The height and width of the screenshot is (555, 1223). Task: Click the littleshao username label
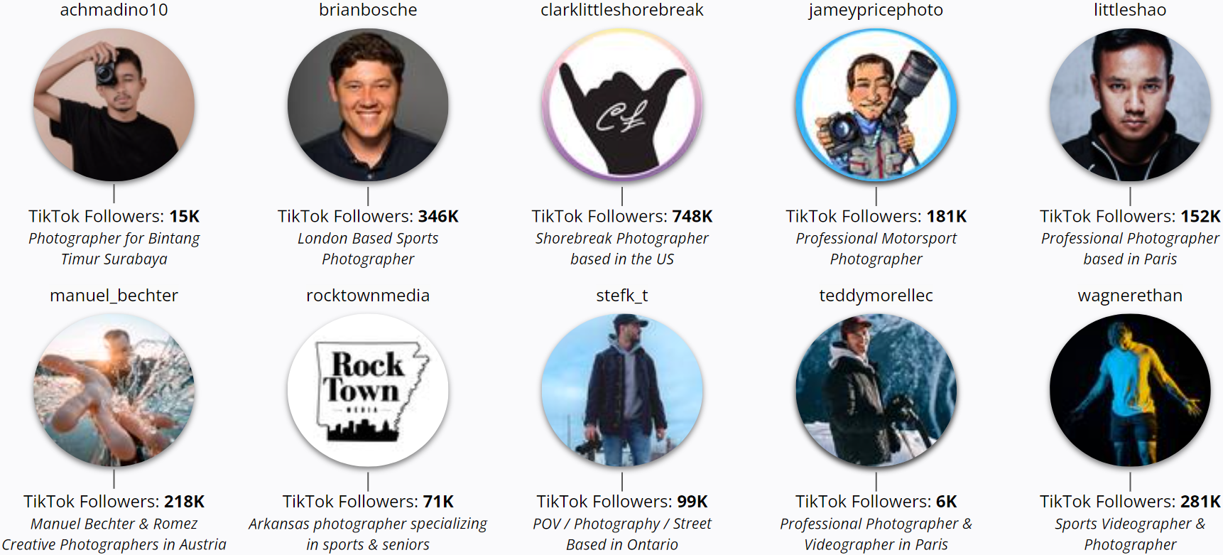(1130, 10)
